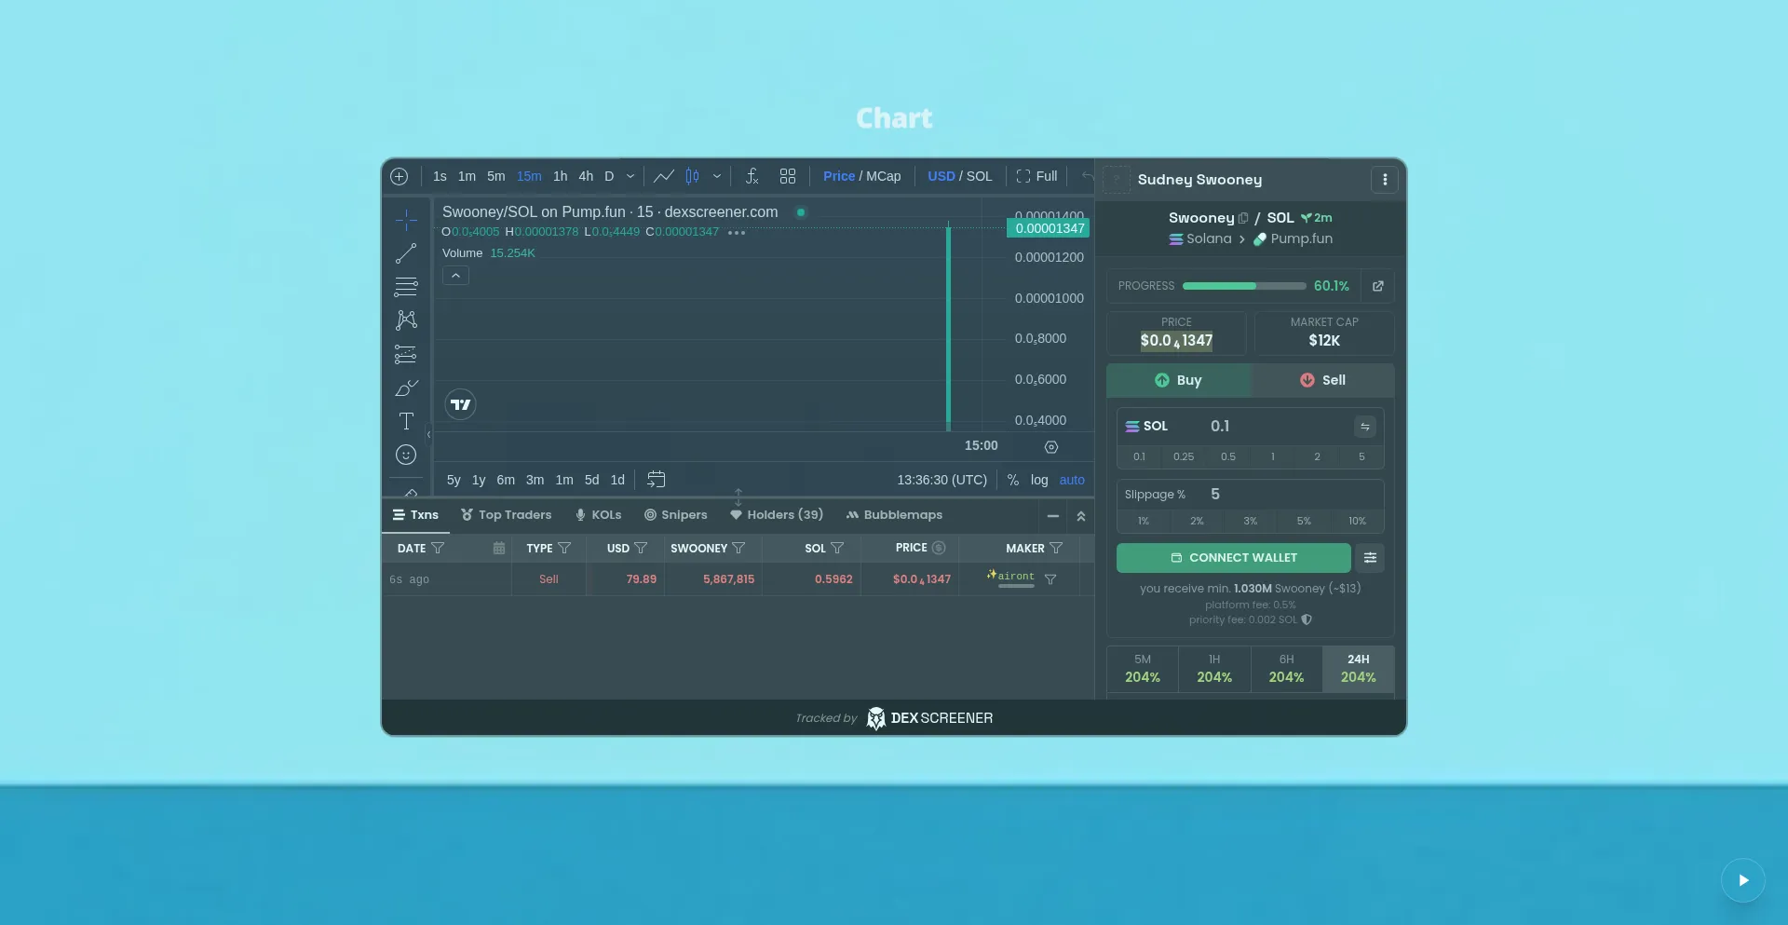This screenshot has width=1788, height=925.
Task: Open the indicators fx menu
Action: coord(752,176)
